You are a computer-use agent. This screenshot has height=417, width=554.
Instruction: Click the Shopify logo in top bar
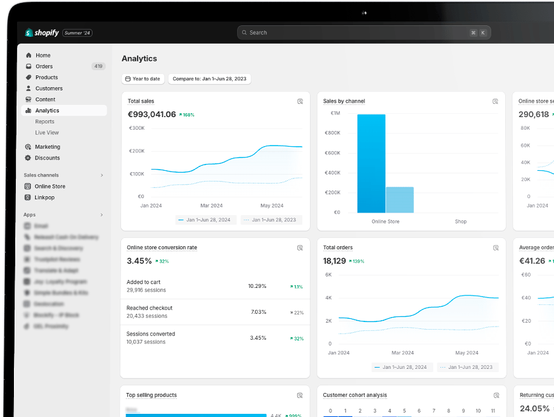point(42,33)
